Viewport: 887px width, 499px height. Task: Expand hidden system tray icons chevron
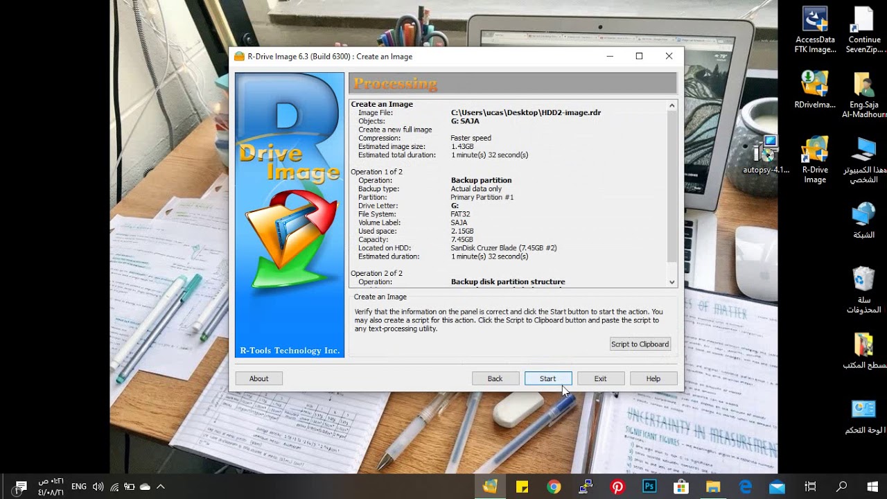(161, 487)
